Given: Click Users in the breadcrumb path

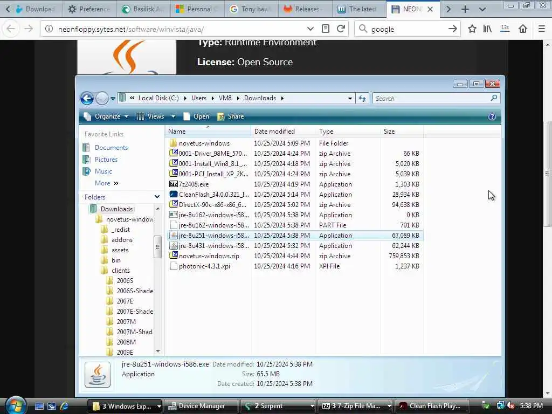Looking at the screenshot, I should point(198,98).
